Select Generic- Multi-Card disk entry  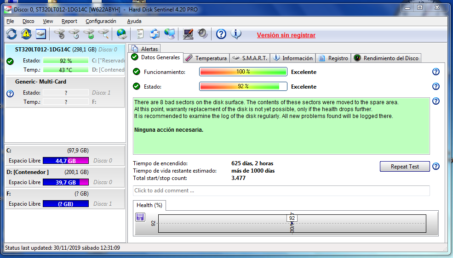pyautogui.click(x=65, y=92)
